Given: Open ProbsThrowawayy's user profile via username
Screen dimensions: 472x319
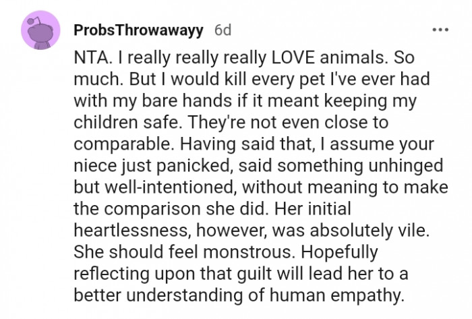Looking at the screenshot, I should point(138,30).
